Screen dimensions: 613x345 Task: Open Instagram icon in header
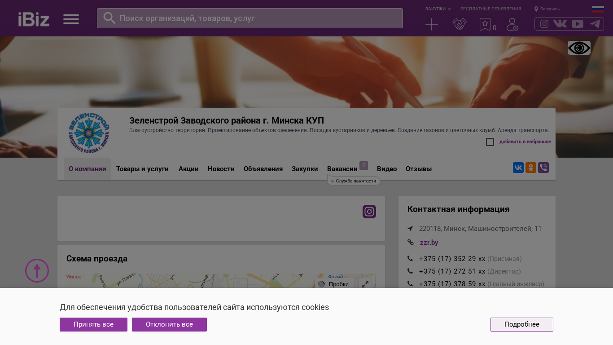pyautogui.click(x=544, y=24)
